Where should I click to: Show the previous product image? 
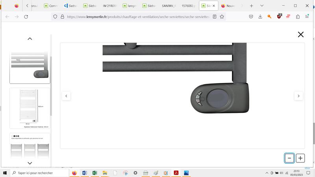click(66, 96)
